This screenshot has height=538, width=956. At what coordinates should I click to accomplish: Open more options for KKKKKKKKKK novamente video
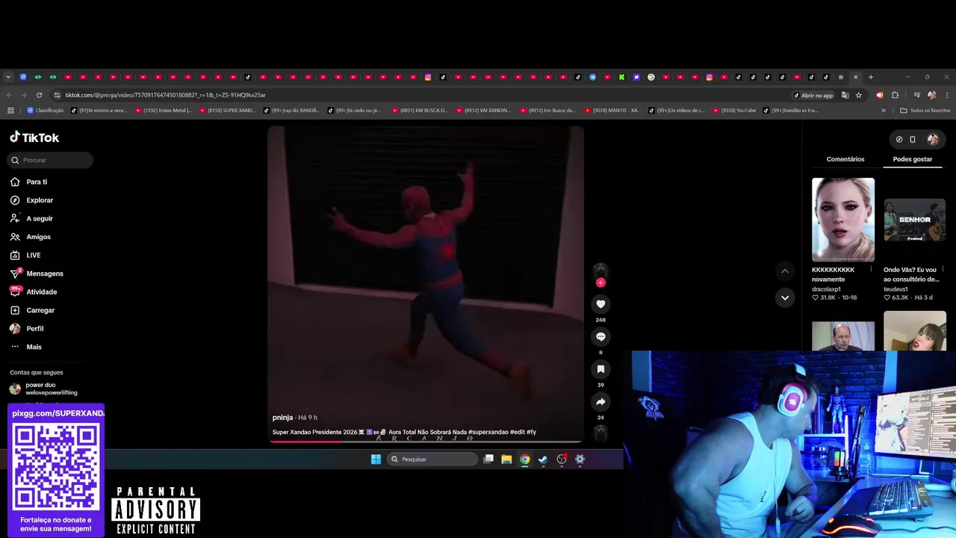point(871,269)
